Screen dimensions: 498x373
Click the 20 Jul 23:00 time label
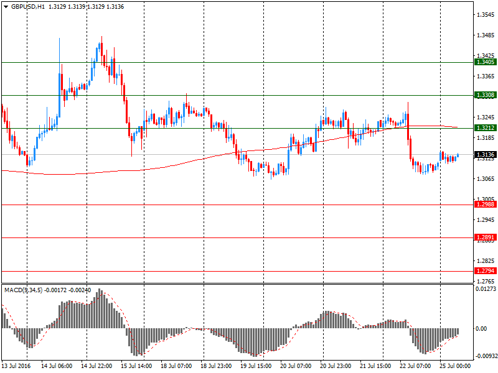(x=336, y=366)
